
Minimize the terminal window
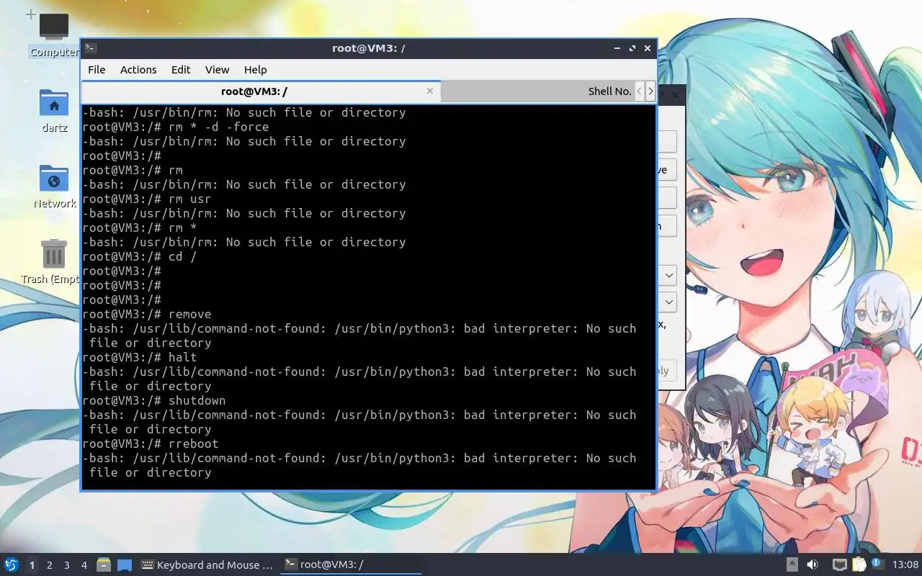pos(617,48)
